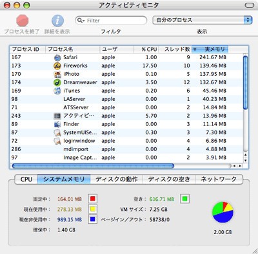Click the 1.40 GB 確保中 value
Viewport: 258px width, 254px height.
(x=66, y=230)
